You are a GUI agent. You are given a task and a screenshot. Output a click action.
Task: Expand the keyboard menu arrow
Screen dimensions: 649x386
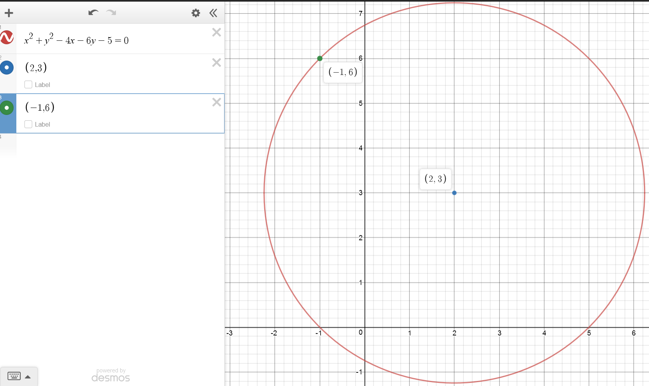[28, 377]
